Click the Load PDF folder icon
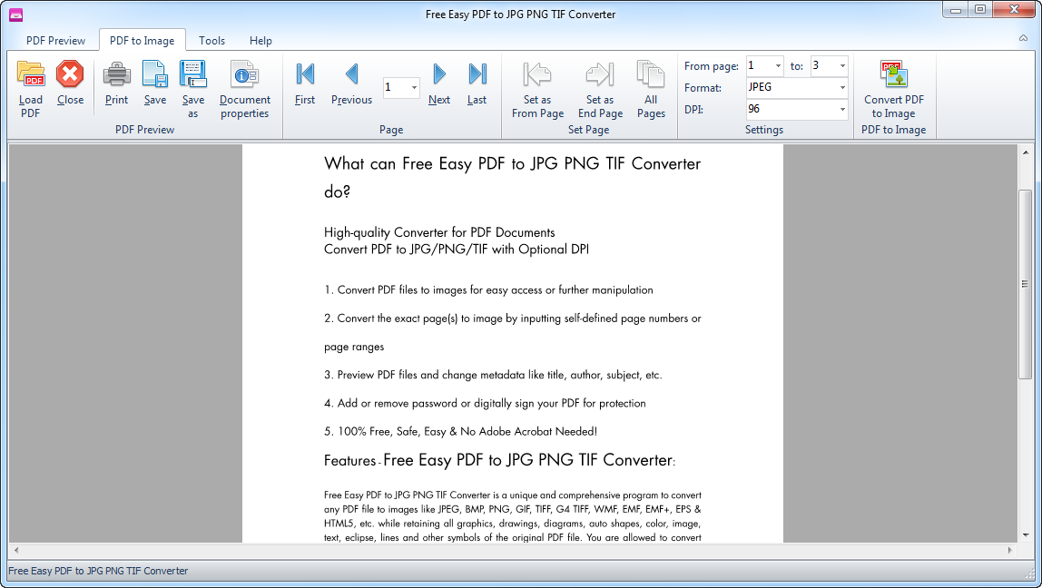This screenshot has height=588, width=1042. point(31,74)
